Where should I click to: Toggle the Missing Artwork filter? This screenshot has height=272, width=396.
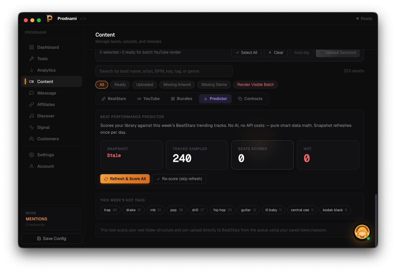pos(177,85)
